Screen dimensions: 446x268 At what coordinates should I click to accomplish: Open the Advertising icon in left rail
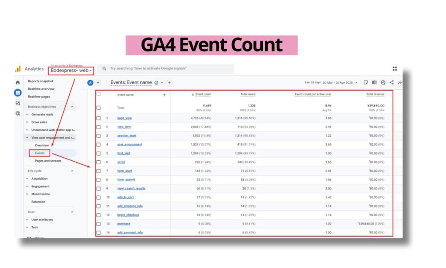18,113
